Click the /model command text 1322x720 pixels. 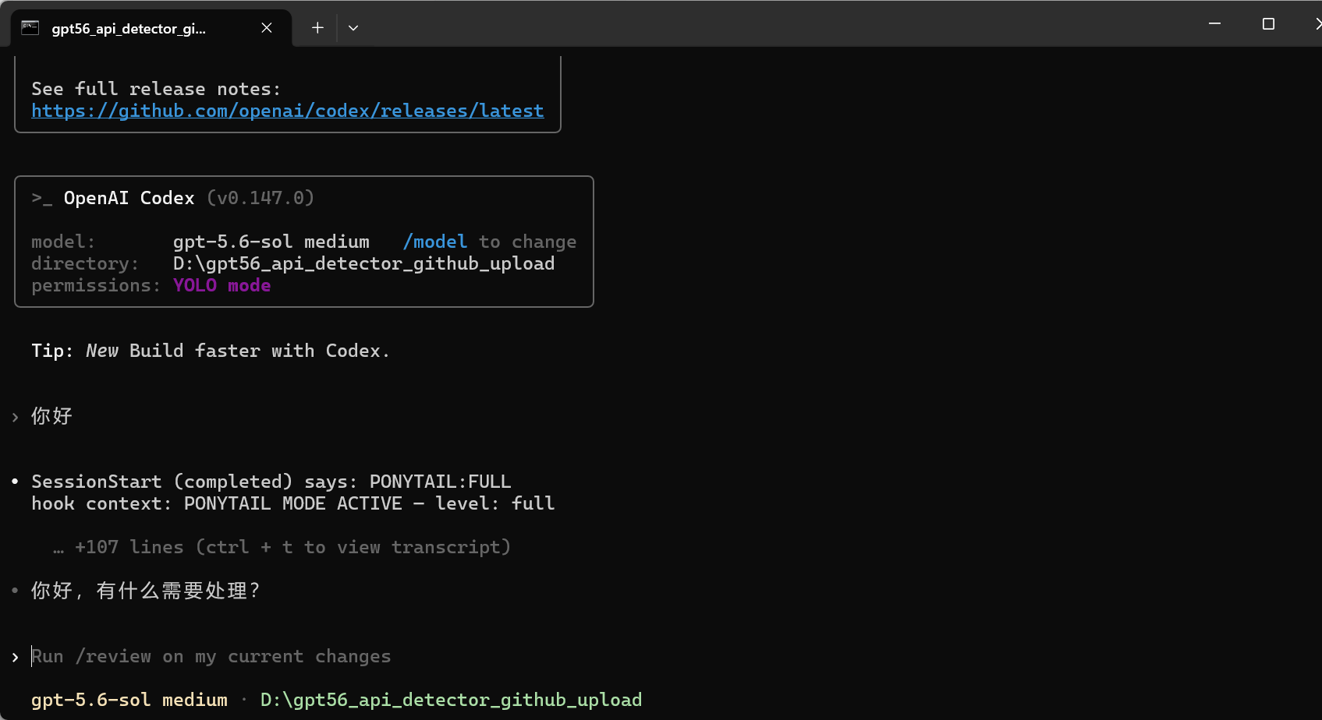435,242
